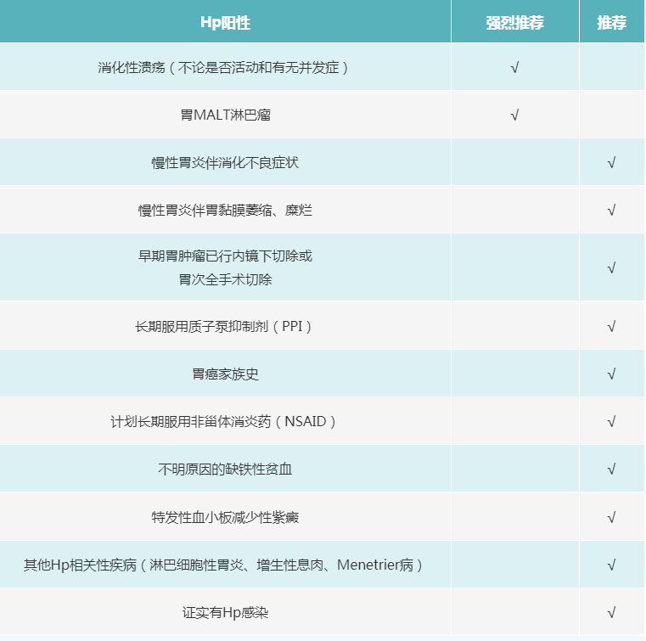
Task: Click the 推荐 column header
Action: [611, 23]
